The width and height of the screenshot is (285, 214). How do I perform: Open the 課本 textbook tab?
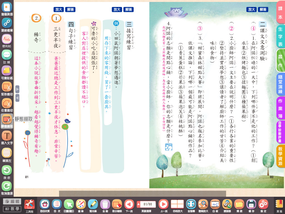[280, 13]
